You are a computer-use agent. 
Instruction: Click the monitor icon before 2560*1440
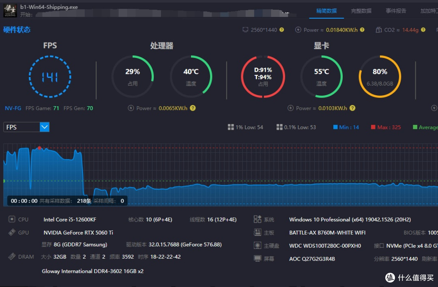pos(245,30)
